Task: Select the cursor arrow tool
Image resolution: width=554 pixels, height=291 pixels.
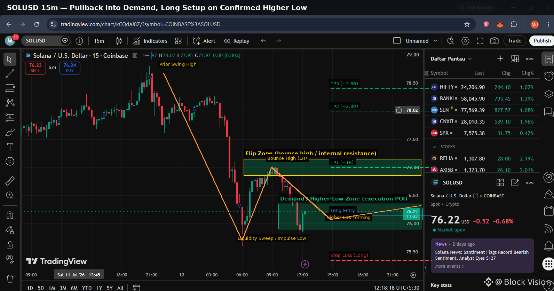Action: click(x=10, y=60)
